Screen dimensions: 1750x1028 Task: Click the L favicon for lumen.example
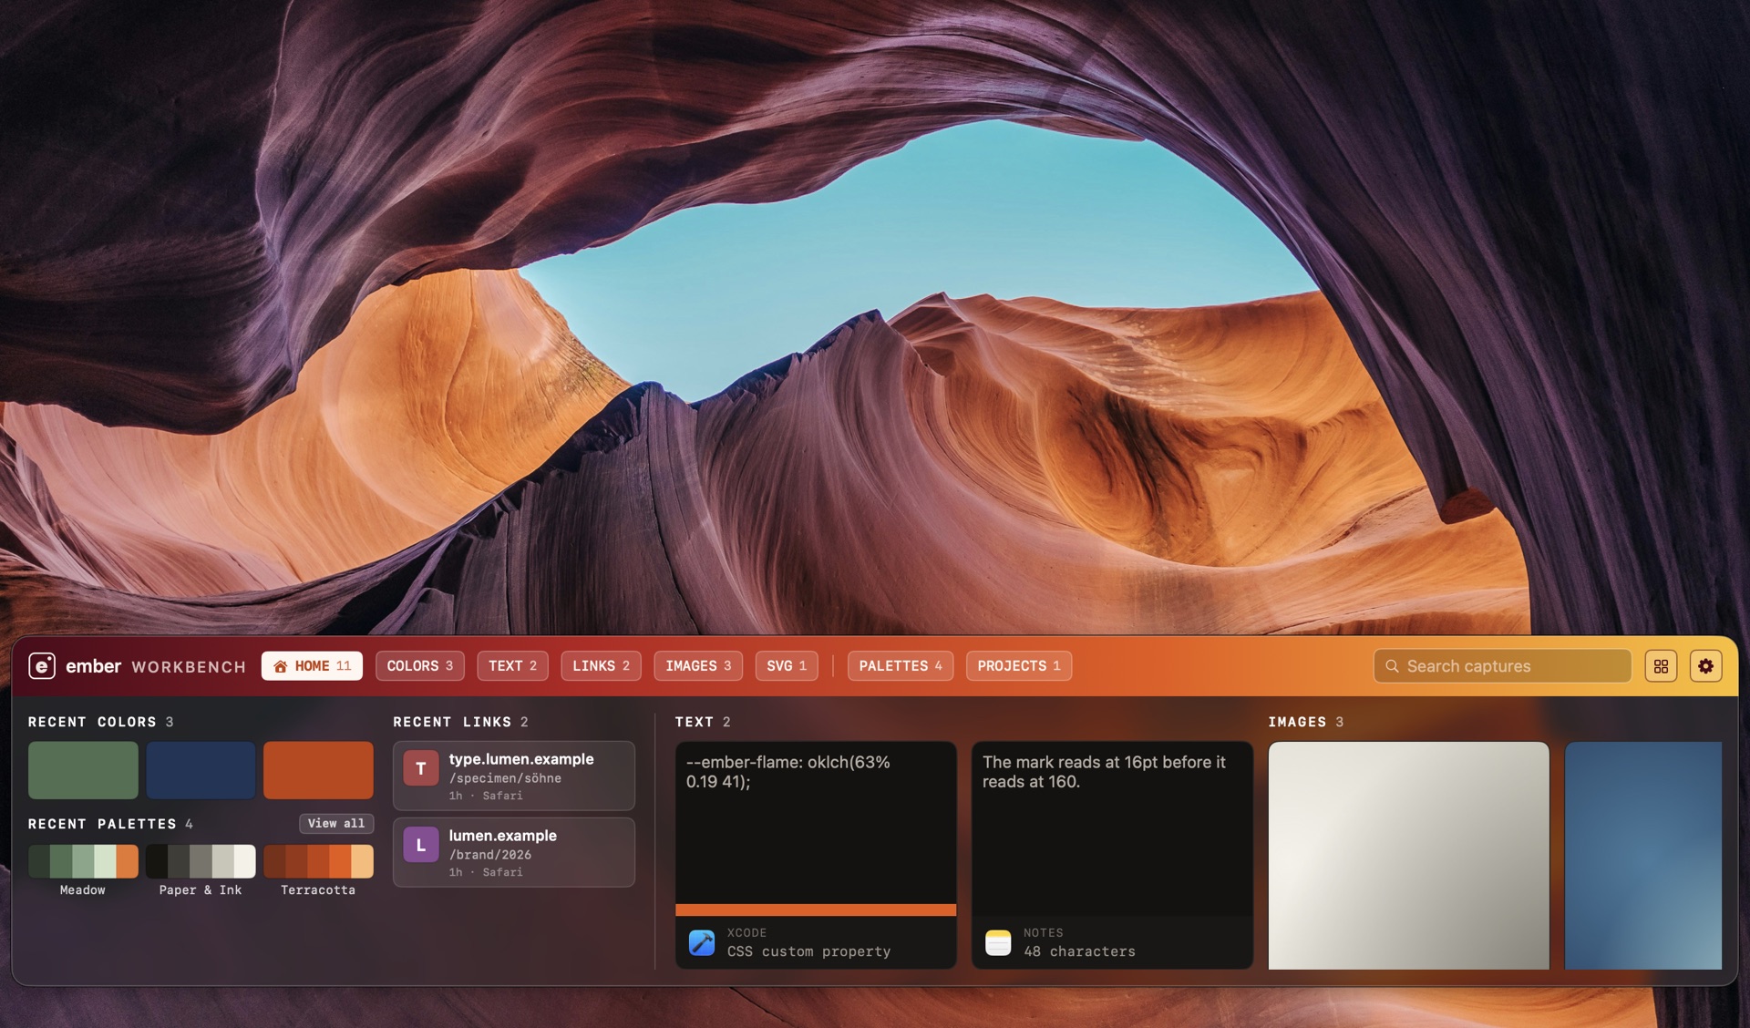421,845
